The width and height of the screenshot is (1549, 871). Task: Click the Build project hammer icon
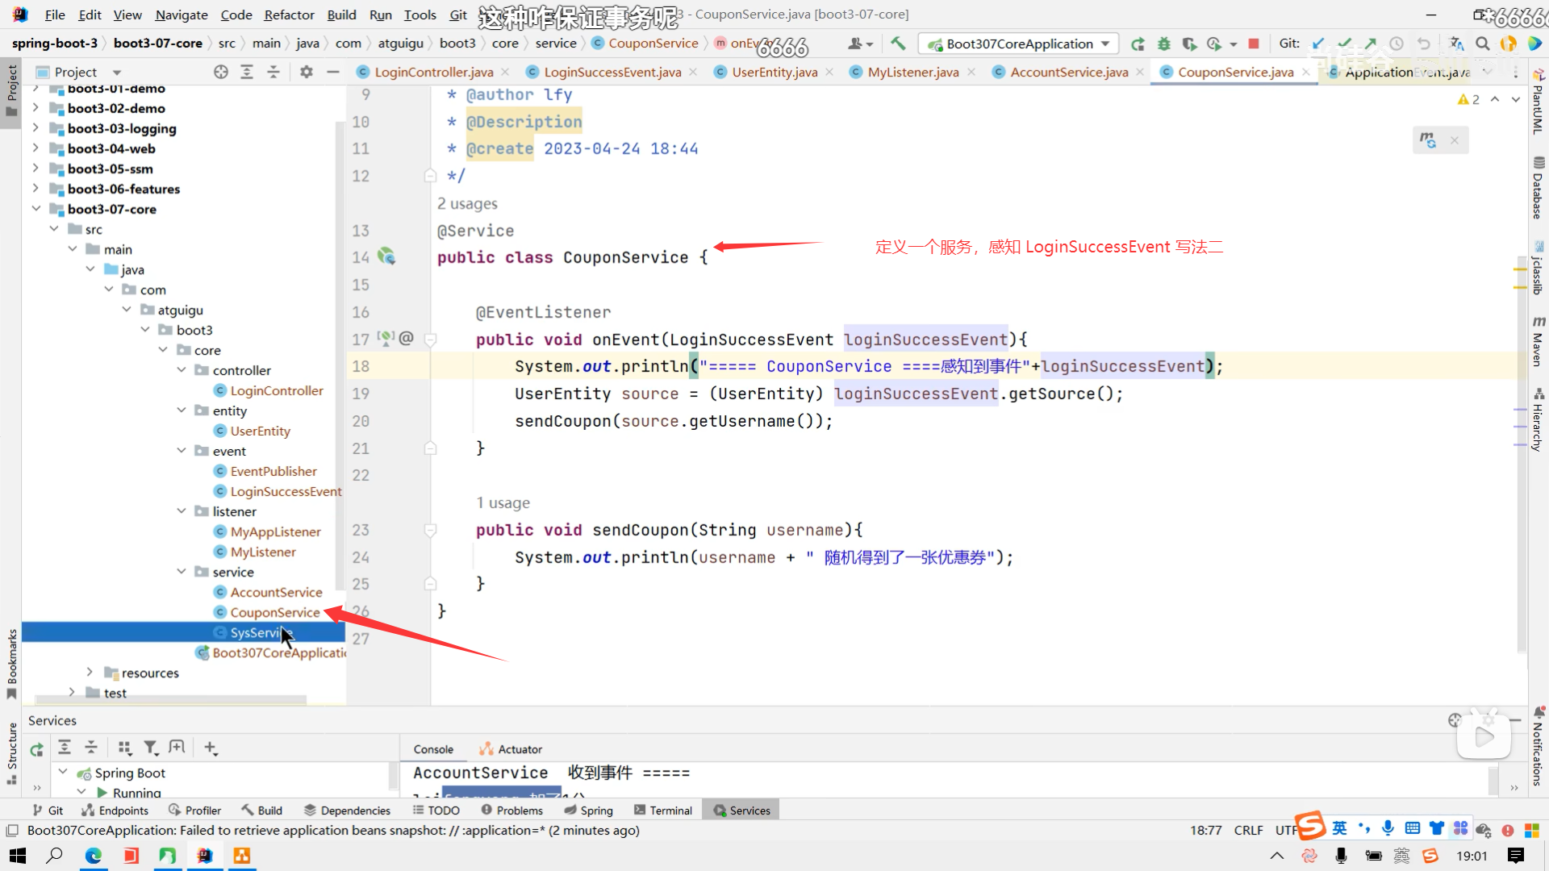(898, 44)
